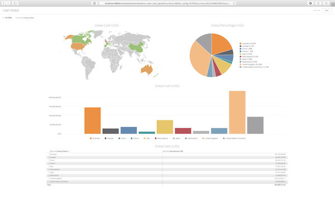Click the Switzerland bar in bar chart

click(x=219, y=131)
